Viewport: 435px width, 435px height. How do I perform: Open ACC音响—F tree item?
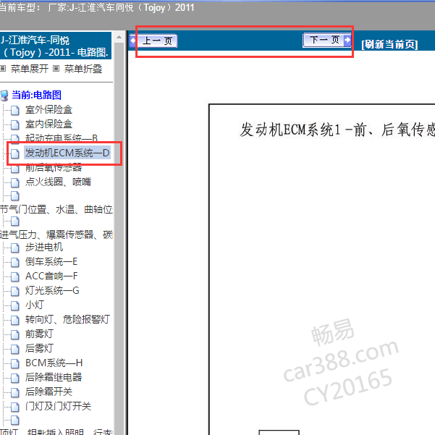tap(51, 276)
